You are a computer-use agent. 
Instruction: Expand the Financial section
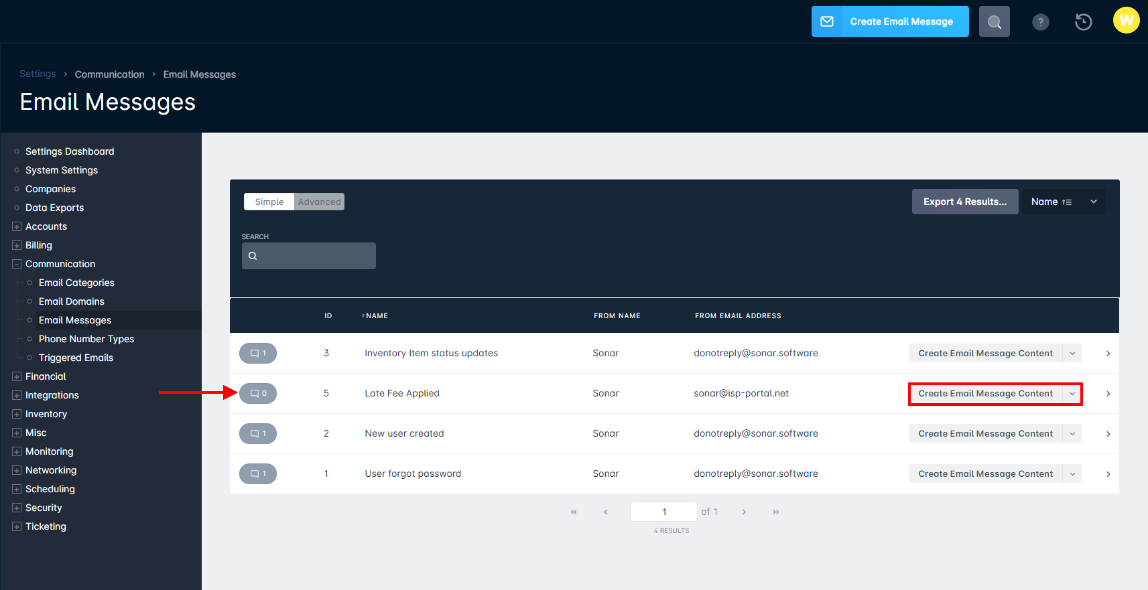17,376
